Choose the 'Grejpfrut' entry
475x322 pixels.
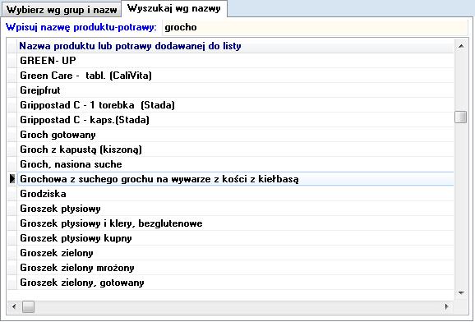pyautogui.click(x=236, y=90)
